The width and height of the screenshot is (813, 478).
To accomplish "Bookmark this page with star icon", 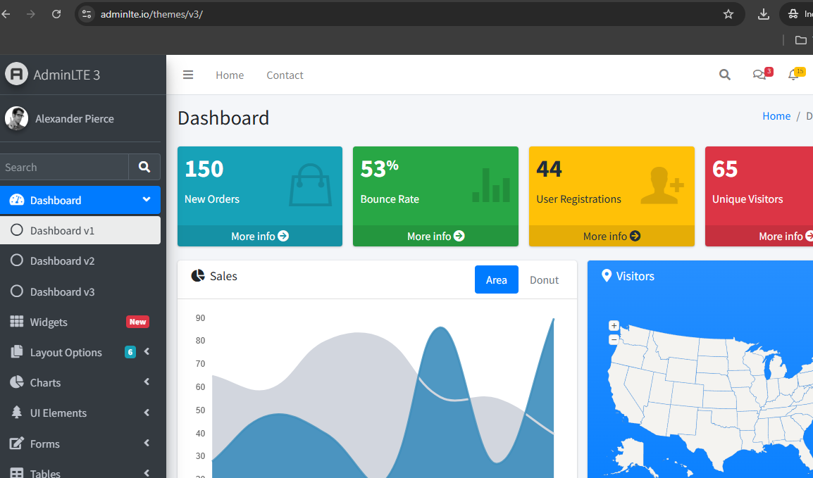I will click(728, 14).
